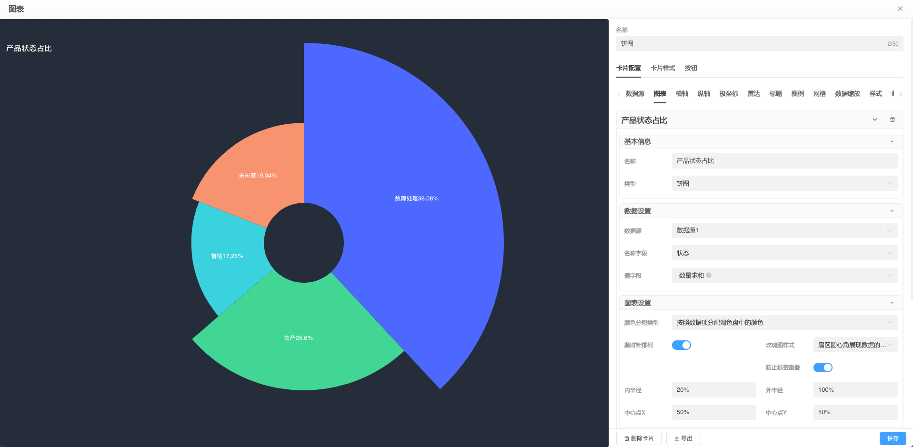The height and width of the screenshot is (447, 913).
Task: Collapse the 数据设置 section
Action: (892, 210)
